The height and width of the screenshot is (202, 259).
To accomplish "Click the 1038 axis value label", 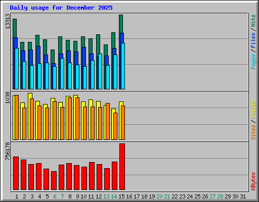I will (x=8, y=97).
